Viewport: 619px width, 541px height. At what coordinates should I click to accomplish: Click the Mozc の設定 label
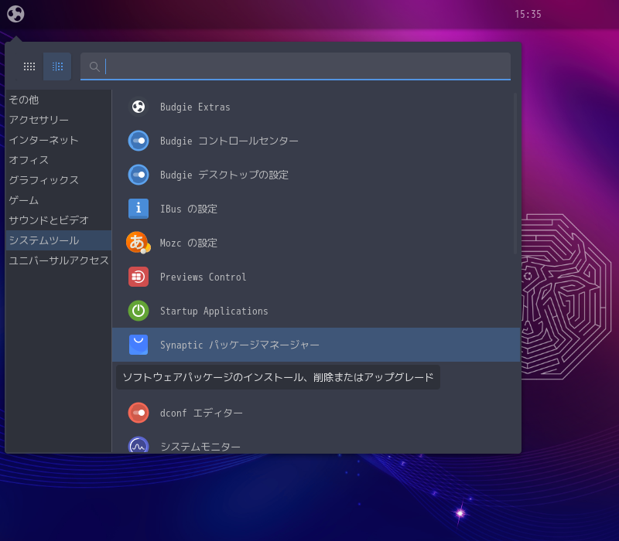point(189,243)
